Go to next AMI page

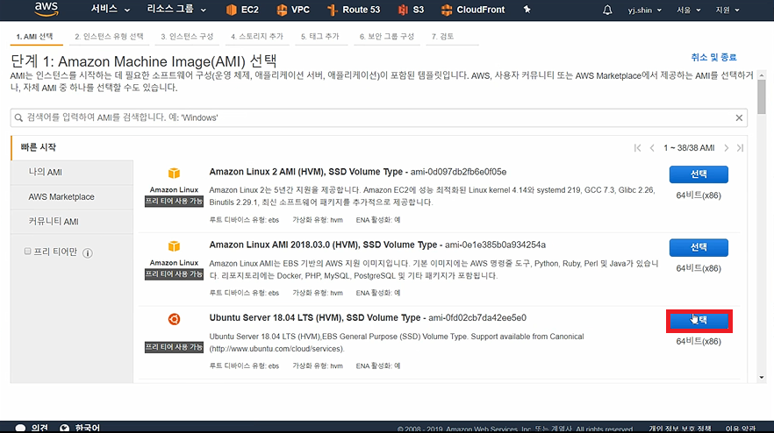[x=726, y=148]
